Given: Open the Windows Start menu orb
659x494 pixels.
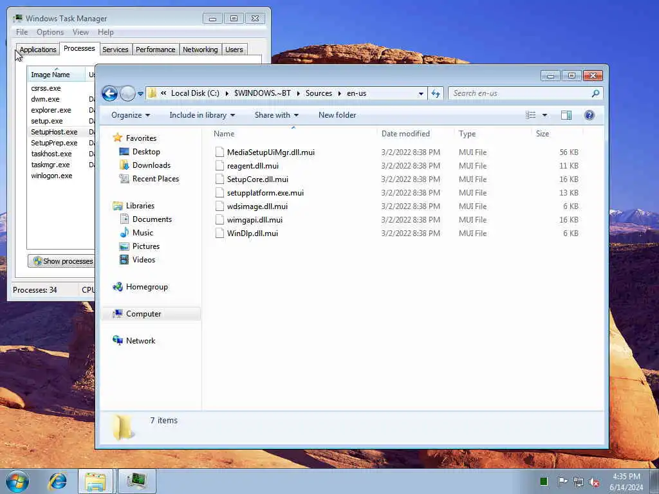Looking at the screenshot, I should point(17,481).
